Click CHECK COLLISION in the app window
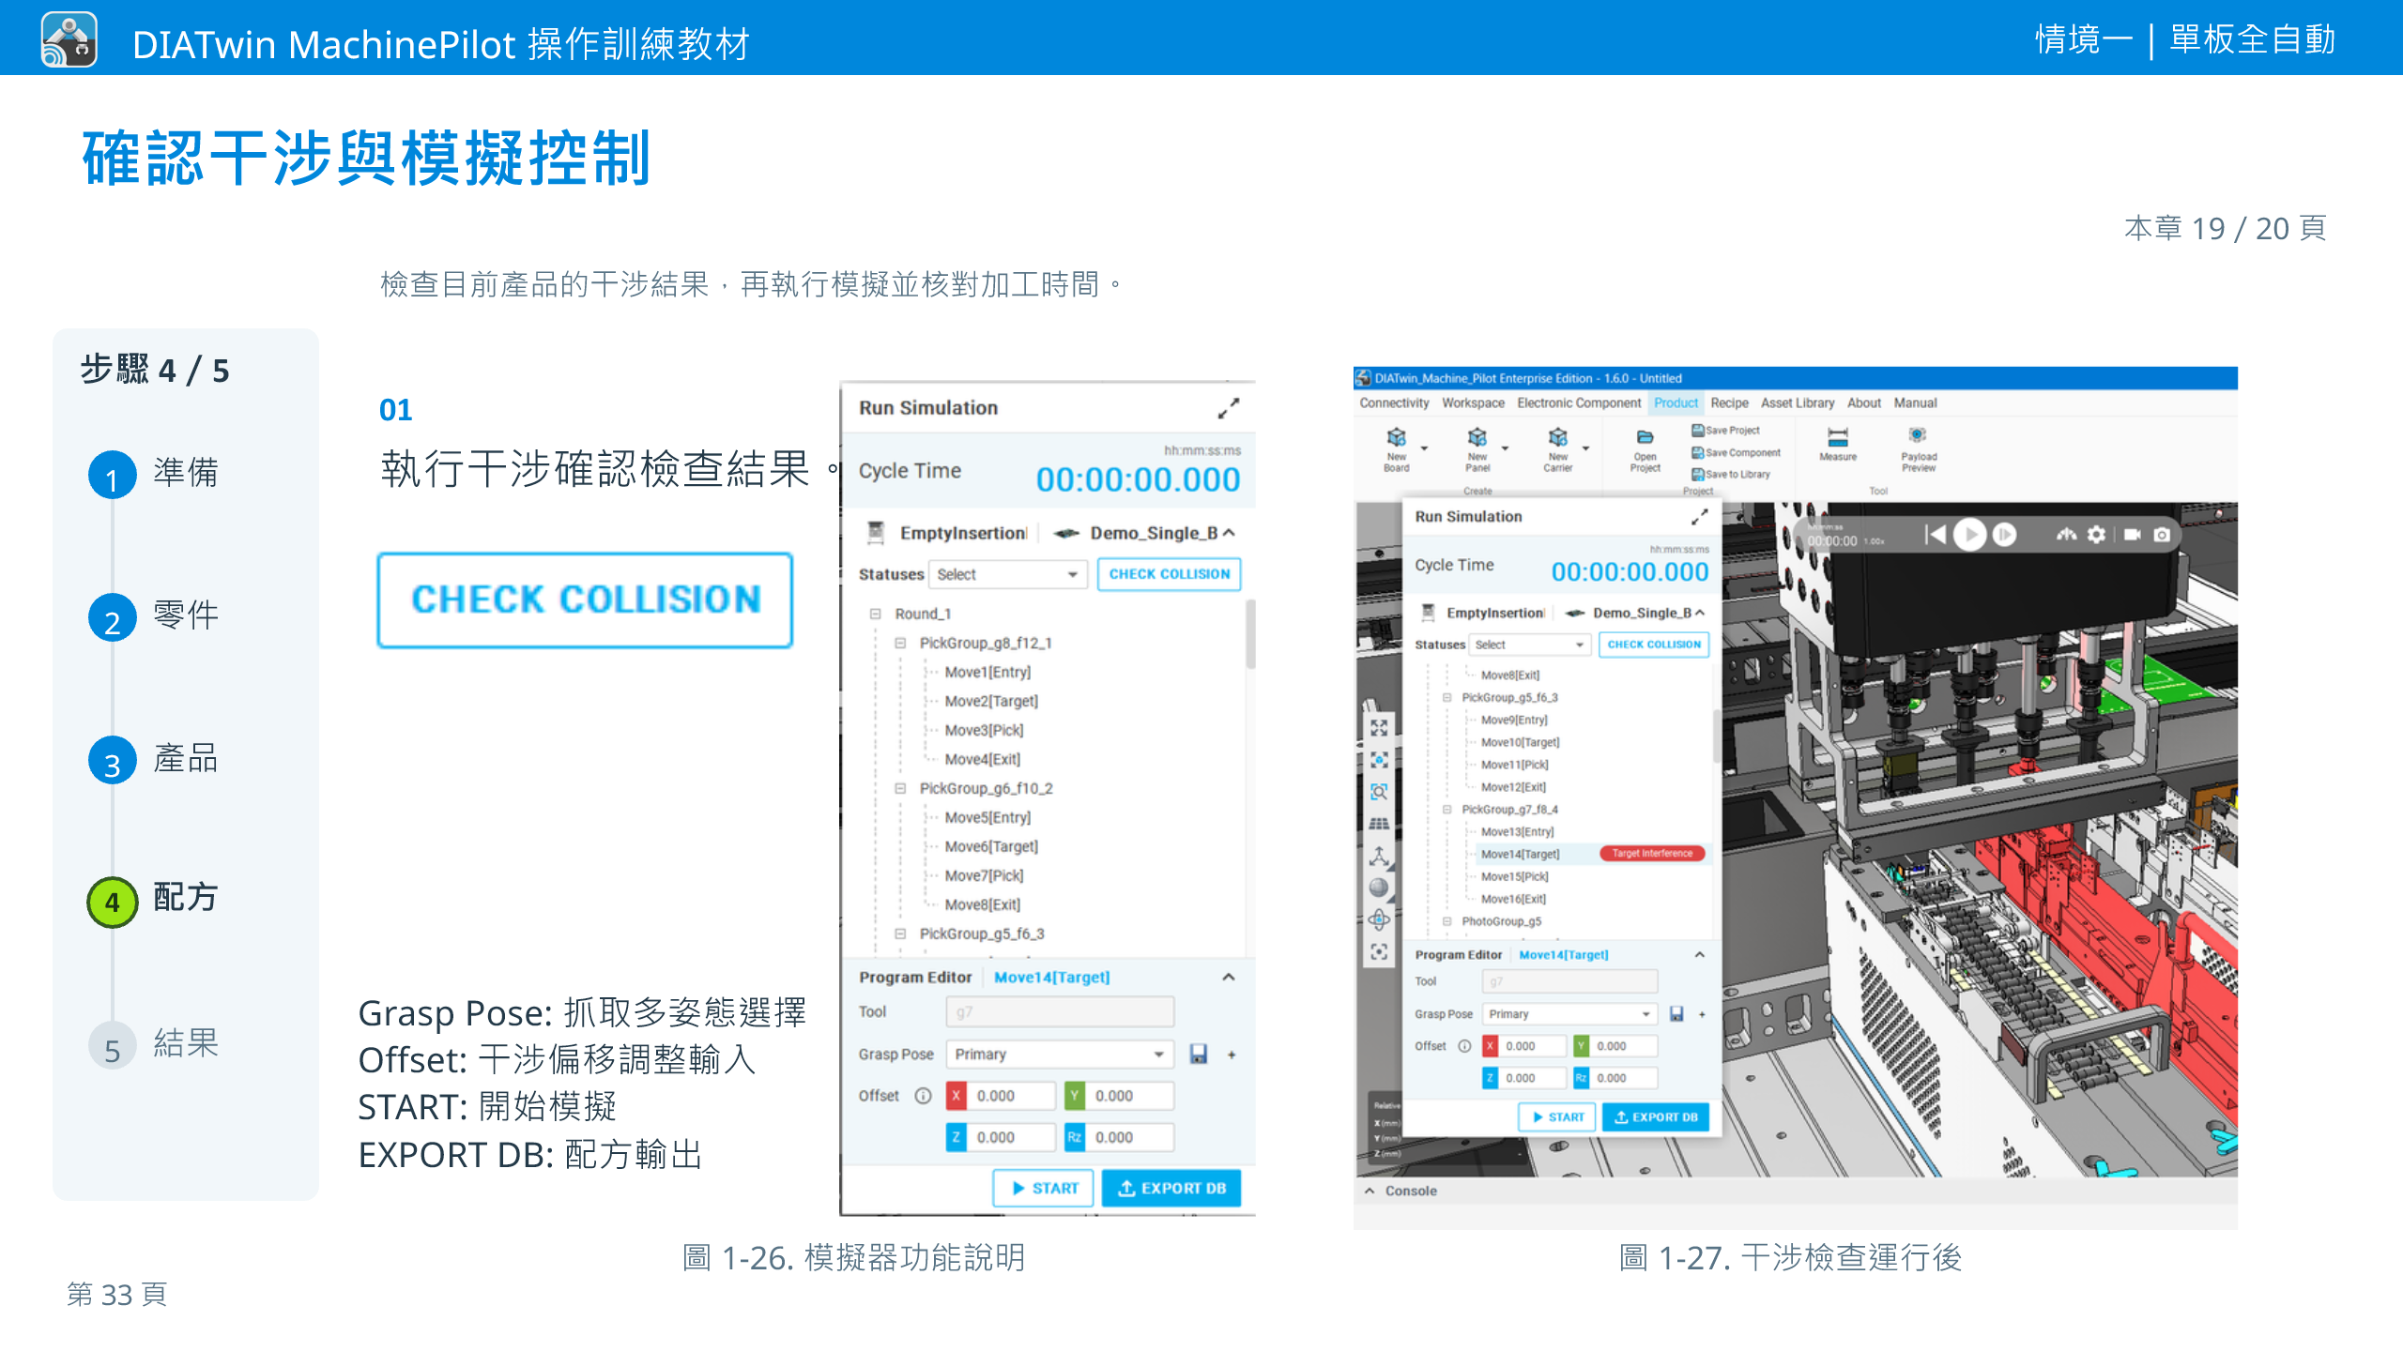This screenshot has height=1351, width=2403. click(x=1654, y=645)
